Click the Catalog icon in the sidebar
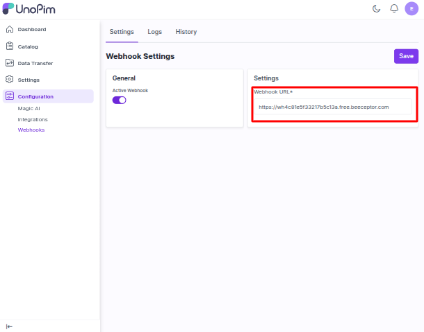 10,46
